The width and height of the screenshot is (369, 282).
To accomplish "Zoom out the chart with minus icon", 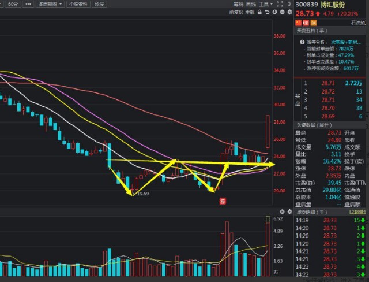I will pos(281,12).
